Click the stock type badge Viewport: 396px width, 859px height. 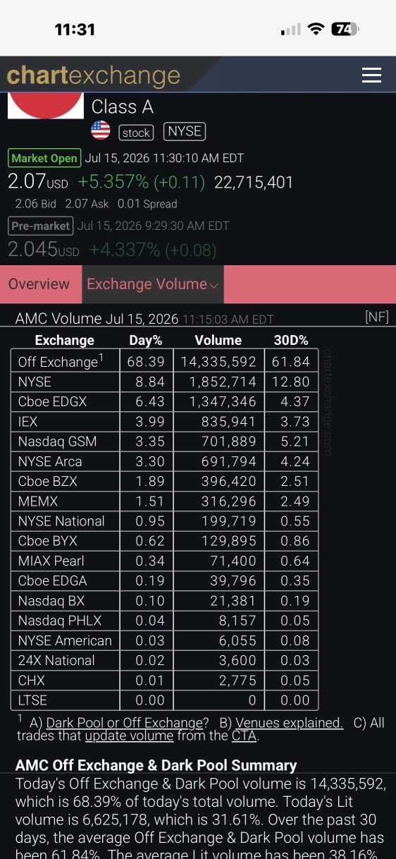point(136,133)
